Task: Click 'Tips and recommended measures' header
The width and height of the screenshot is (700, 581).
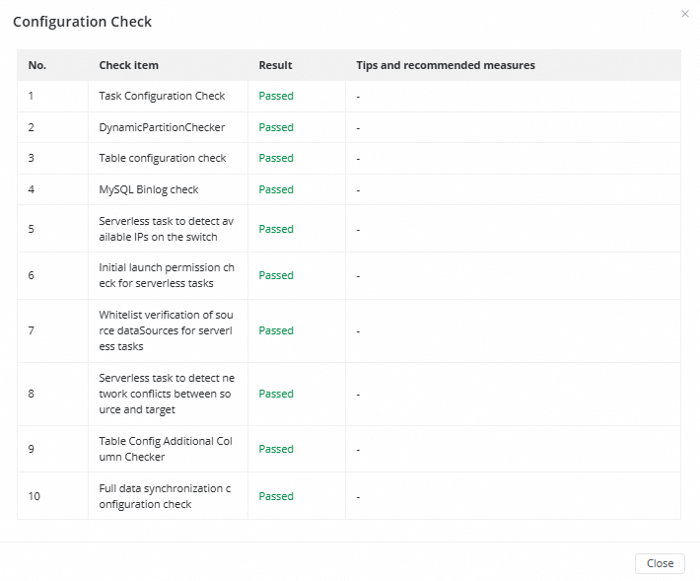Action: tap(446, 65)
